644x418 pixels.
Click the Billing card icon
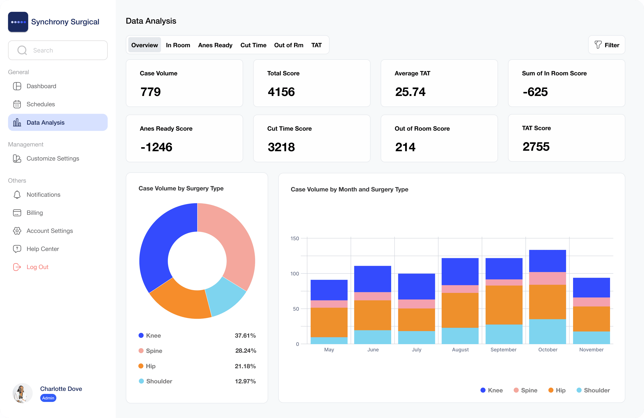click(x=17, y=213)
